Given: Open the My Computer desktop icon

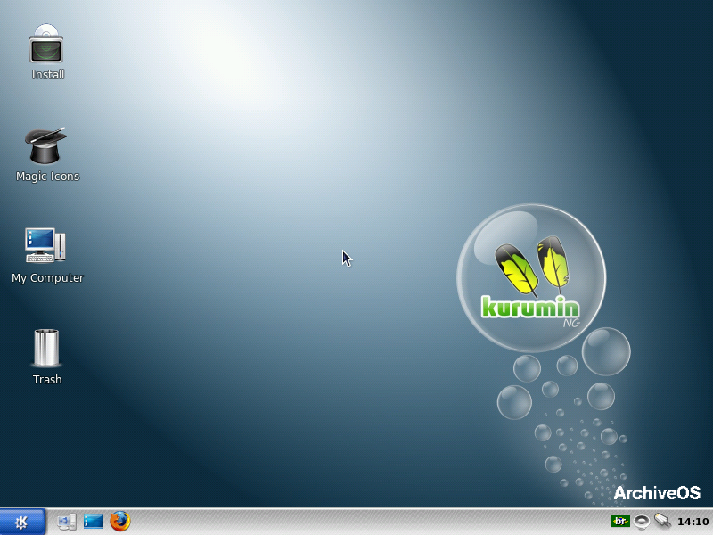Looking at the screenshot, I should tap(45, 245).
